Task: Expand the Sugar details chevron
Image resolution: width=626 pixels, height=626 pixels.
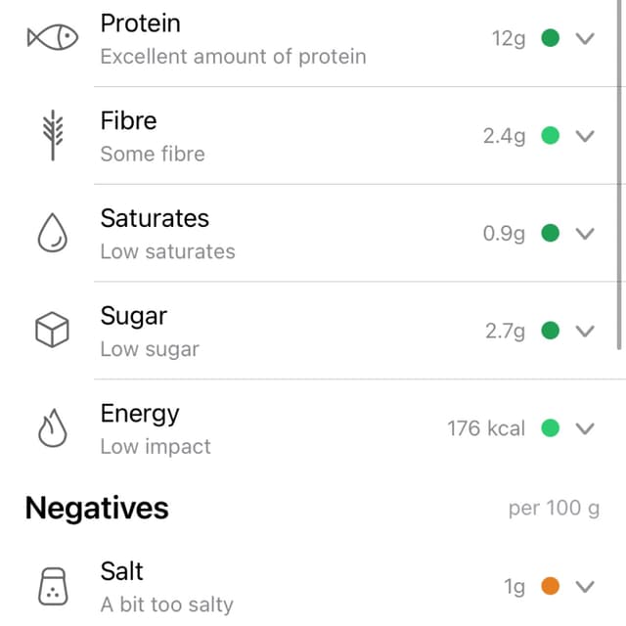Action: point(585,331)
